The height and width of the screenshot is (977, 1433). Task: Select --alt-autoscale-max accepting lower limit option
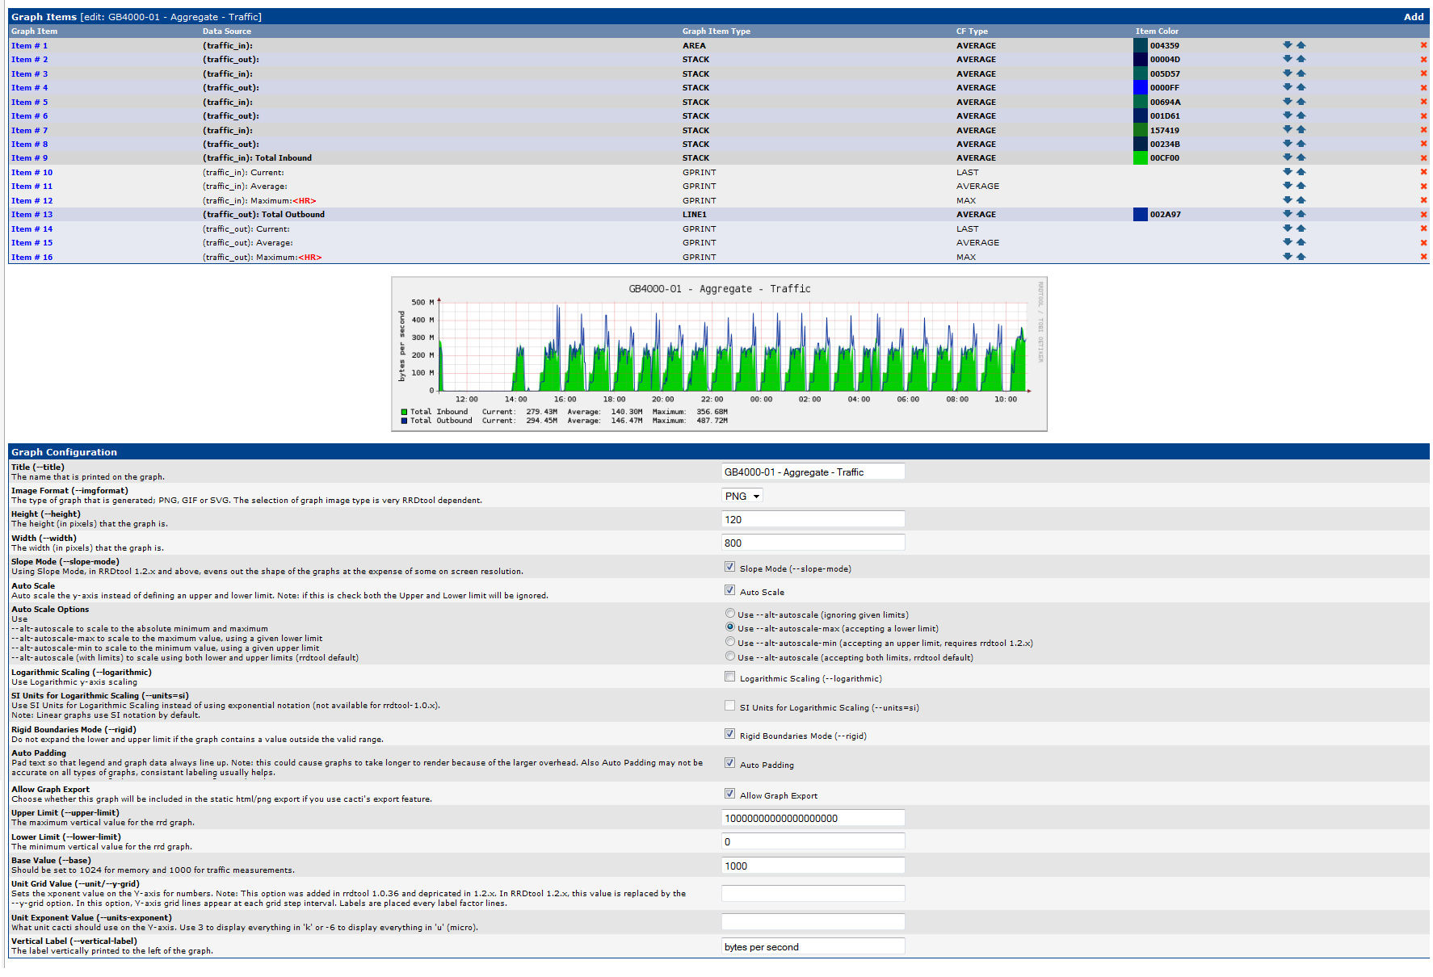point(730,627)
